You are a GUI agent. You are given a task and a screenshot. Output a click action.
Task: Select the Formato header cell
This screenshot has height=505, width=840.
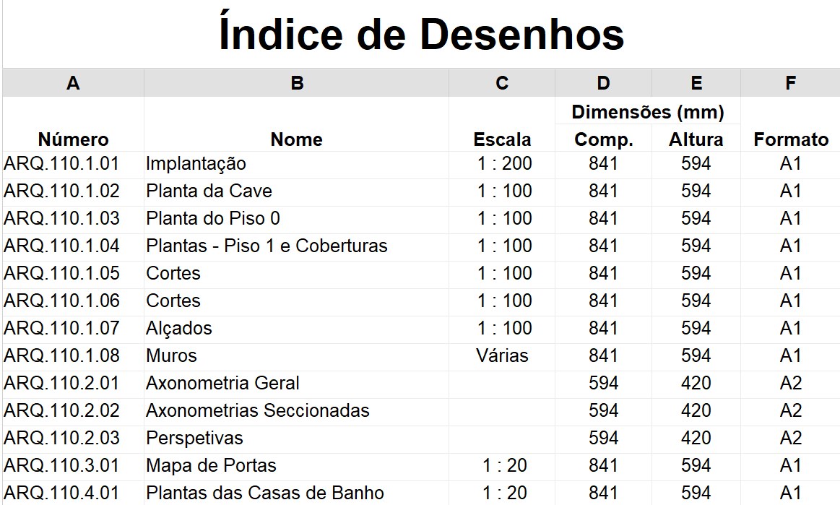pyautogui.click(x=790, y=124)
